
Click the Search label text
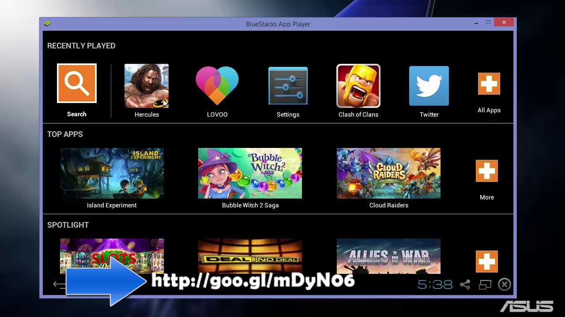(77, 114)
